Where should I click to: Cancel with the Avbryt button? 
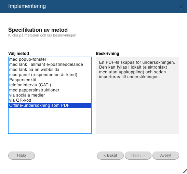point(166,155)
